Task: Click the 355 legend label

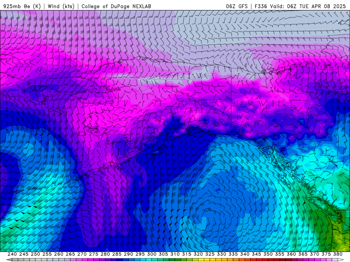Action: pyautogui.click(x=280, y=254)
